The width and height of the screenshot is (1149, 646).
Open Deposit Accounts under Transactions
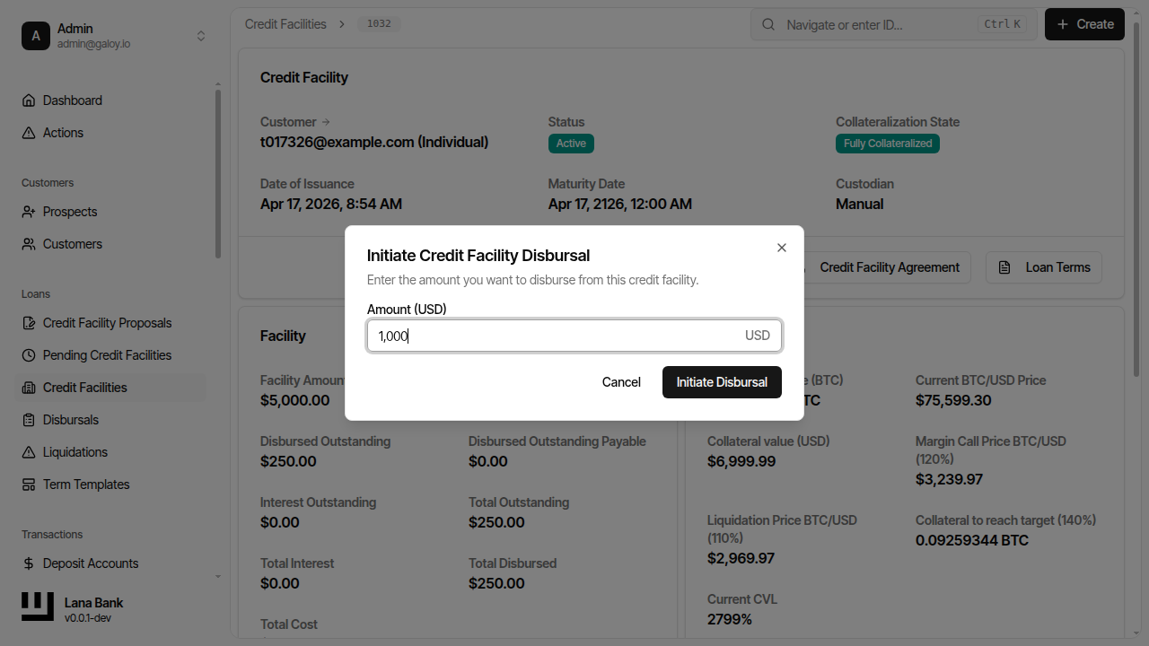[90, 563]
